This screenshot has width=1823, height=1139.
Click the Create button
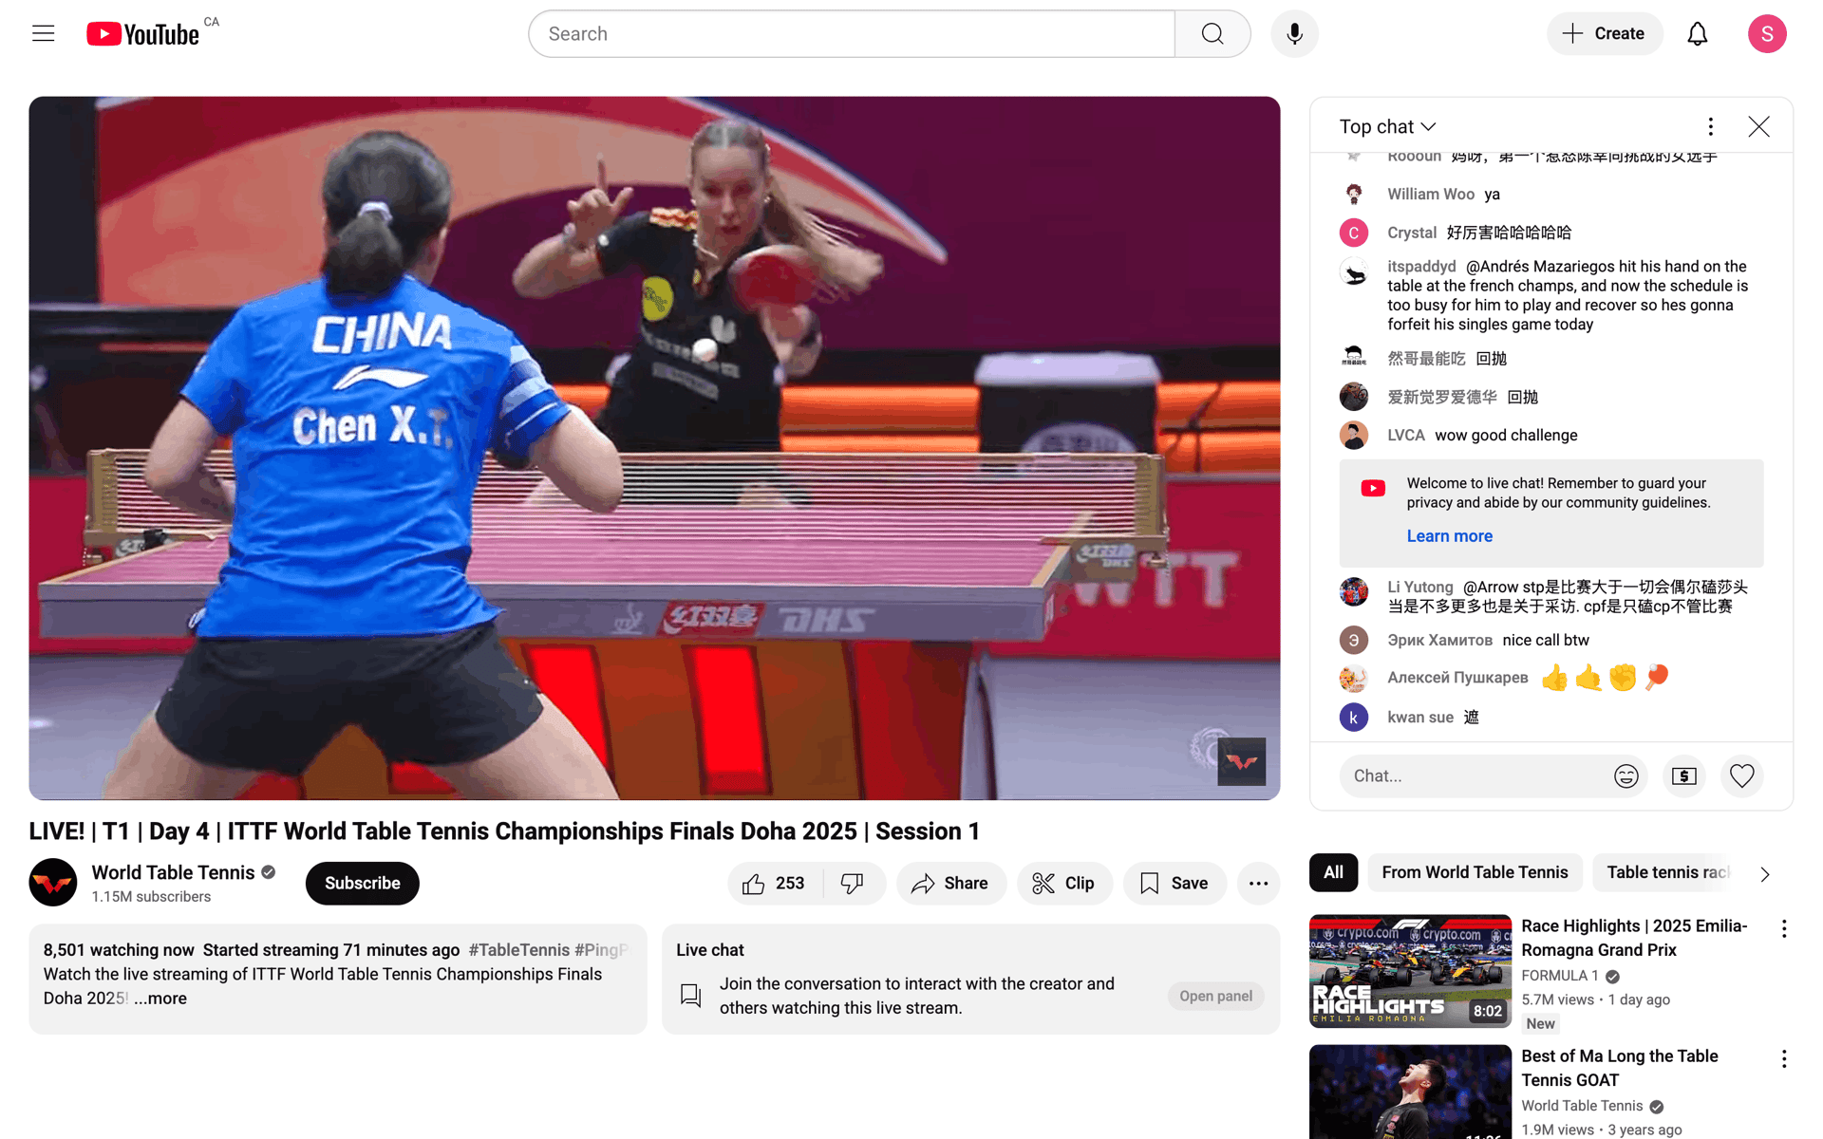1604,34
